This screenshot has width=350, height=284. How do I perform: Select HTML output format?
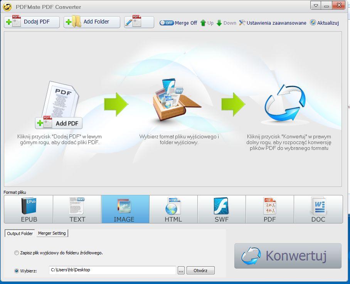coord(173,209)
